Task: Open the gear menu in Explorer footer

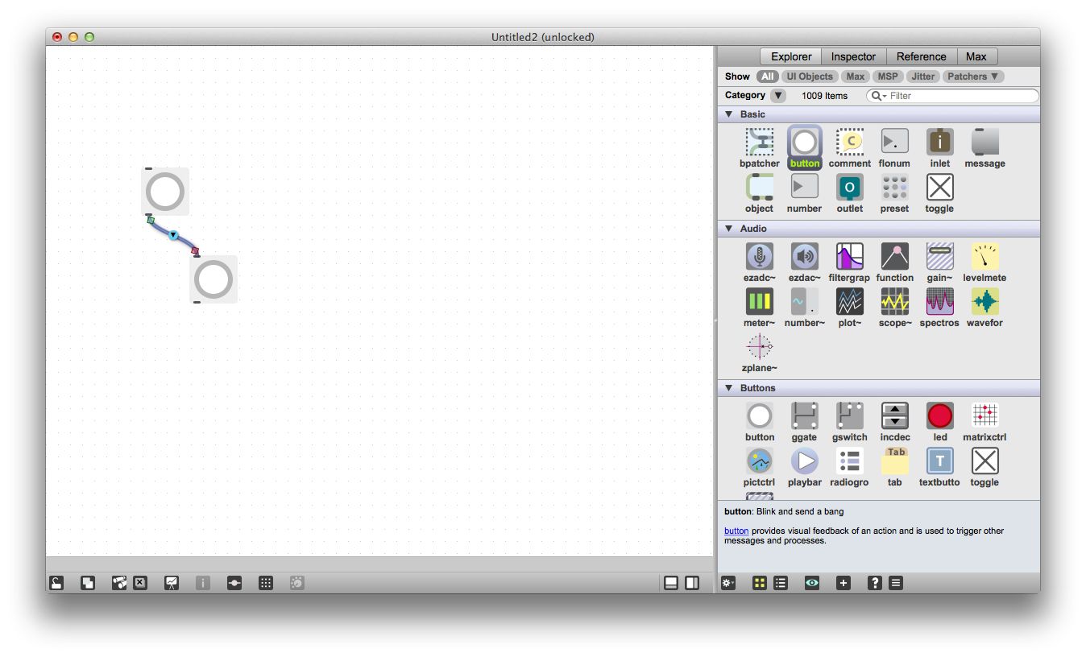Action: [727, 582]
